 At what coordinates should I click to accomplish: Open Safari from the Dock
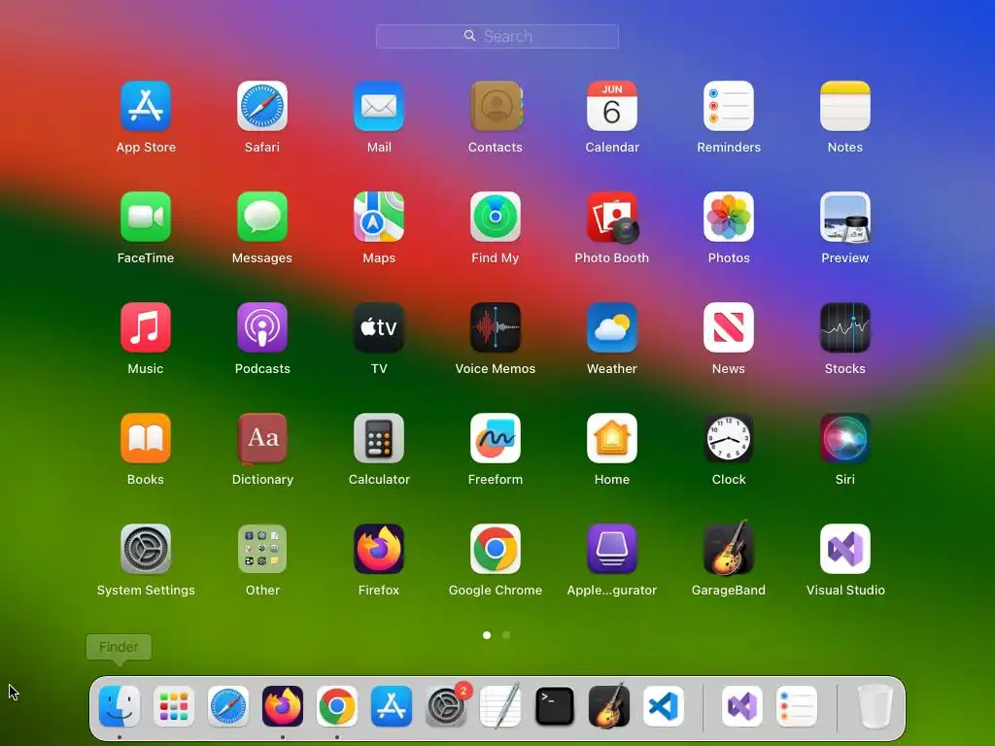pos(228,706)
